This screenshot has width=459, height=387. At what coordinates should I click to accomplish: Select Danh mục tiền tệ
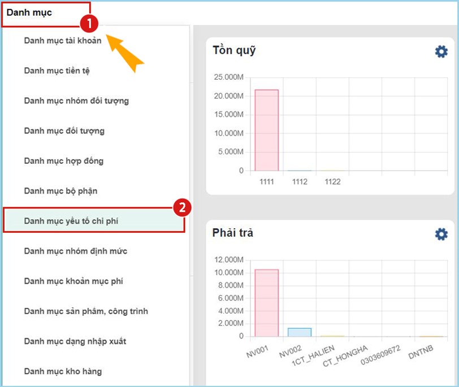click(x=57, y=71)
